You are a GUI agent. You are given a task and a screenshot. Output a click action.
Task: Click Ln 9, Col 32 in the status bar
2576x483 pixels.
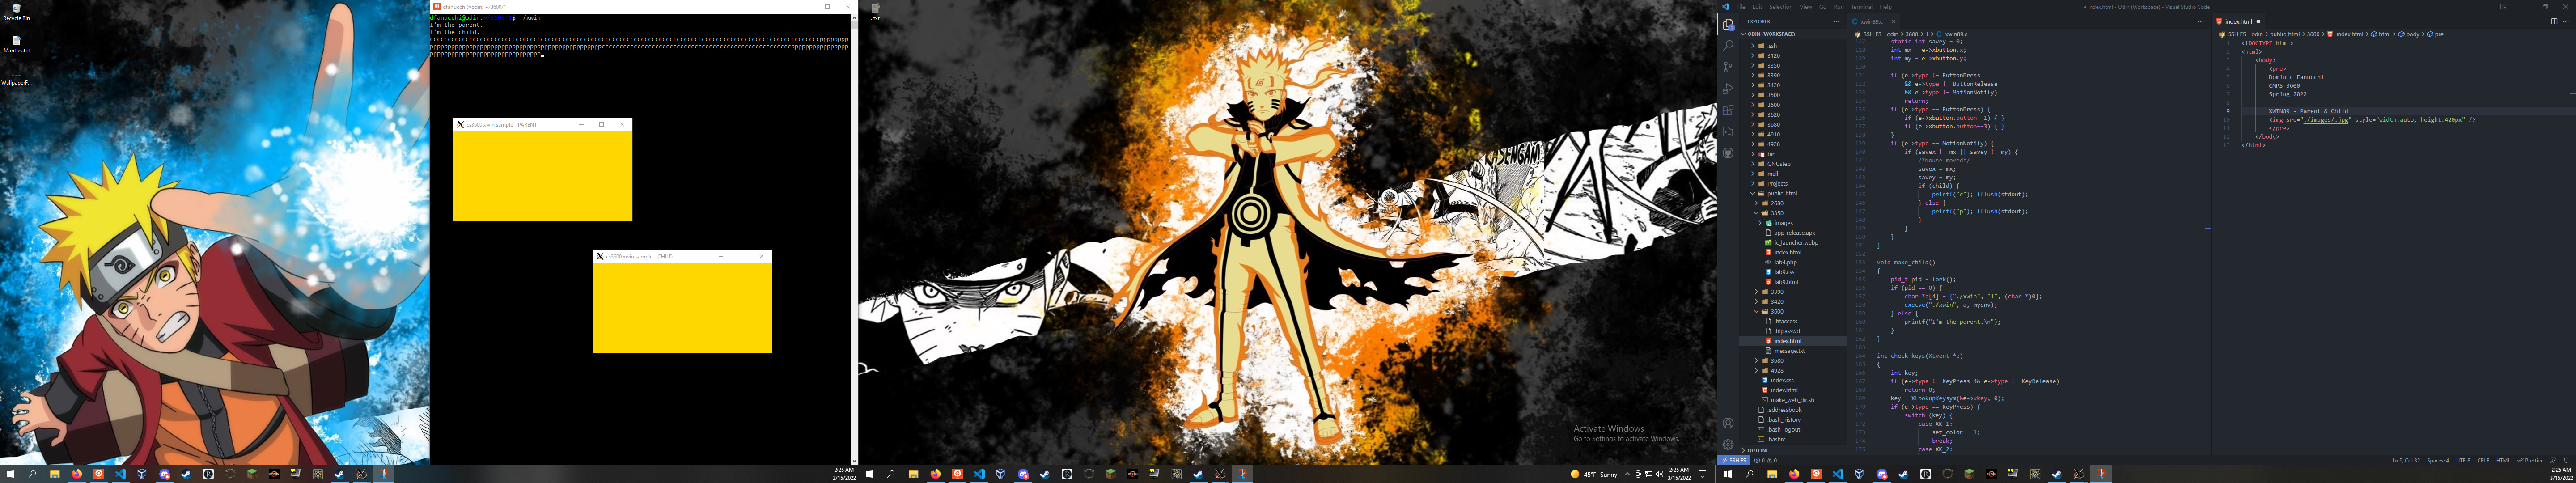2406,461
